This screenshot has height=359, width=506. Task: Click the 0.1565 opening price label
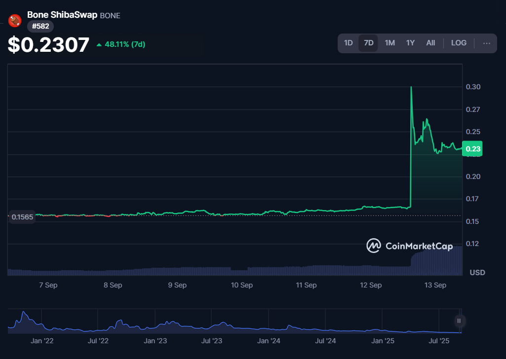[22, 217]
